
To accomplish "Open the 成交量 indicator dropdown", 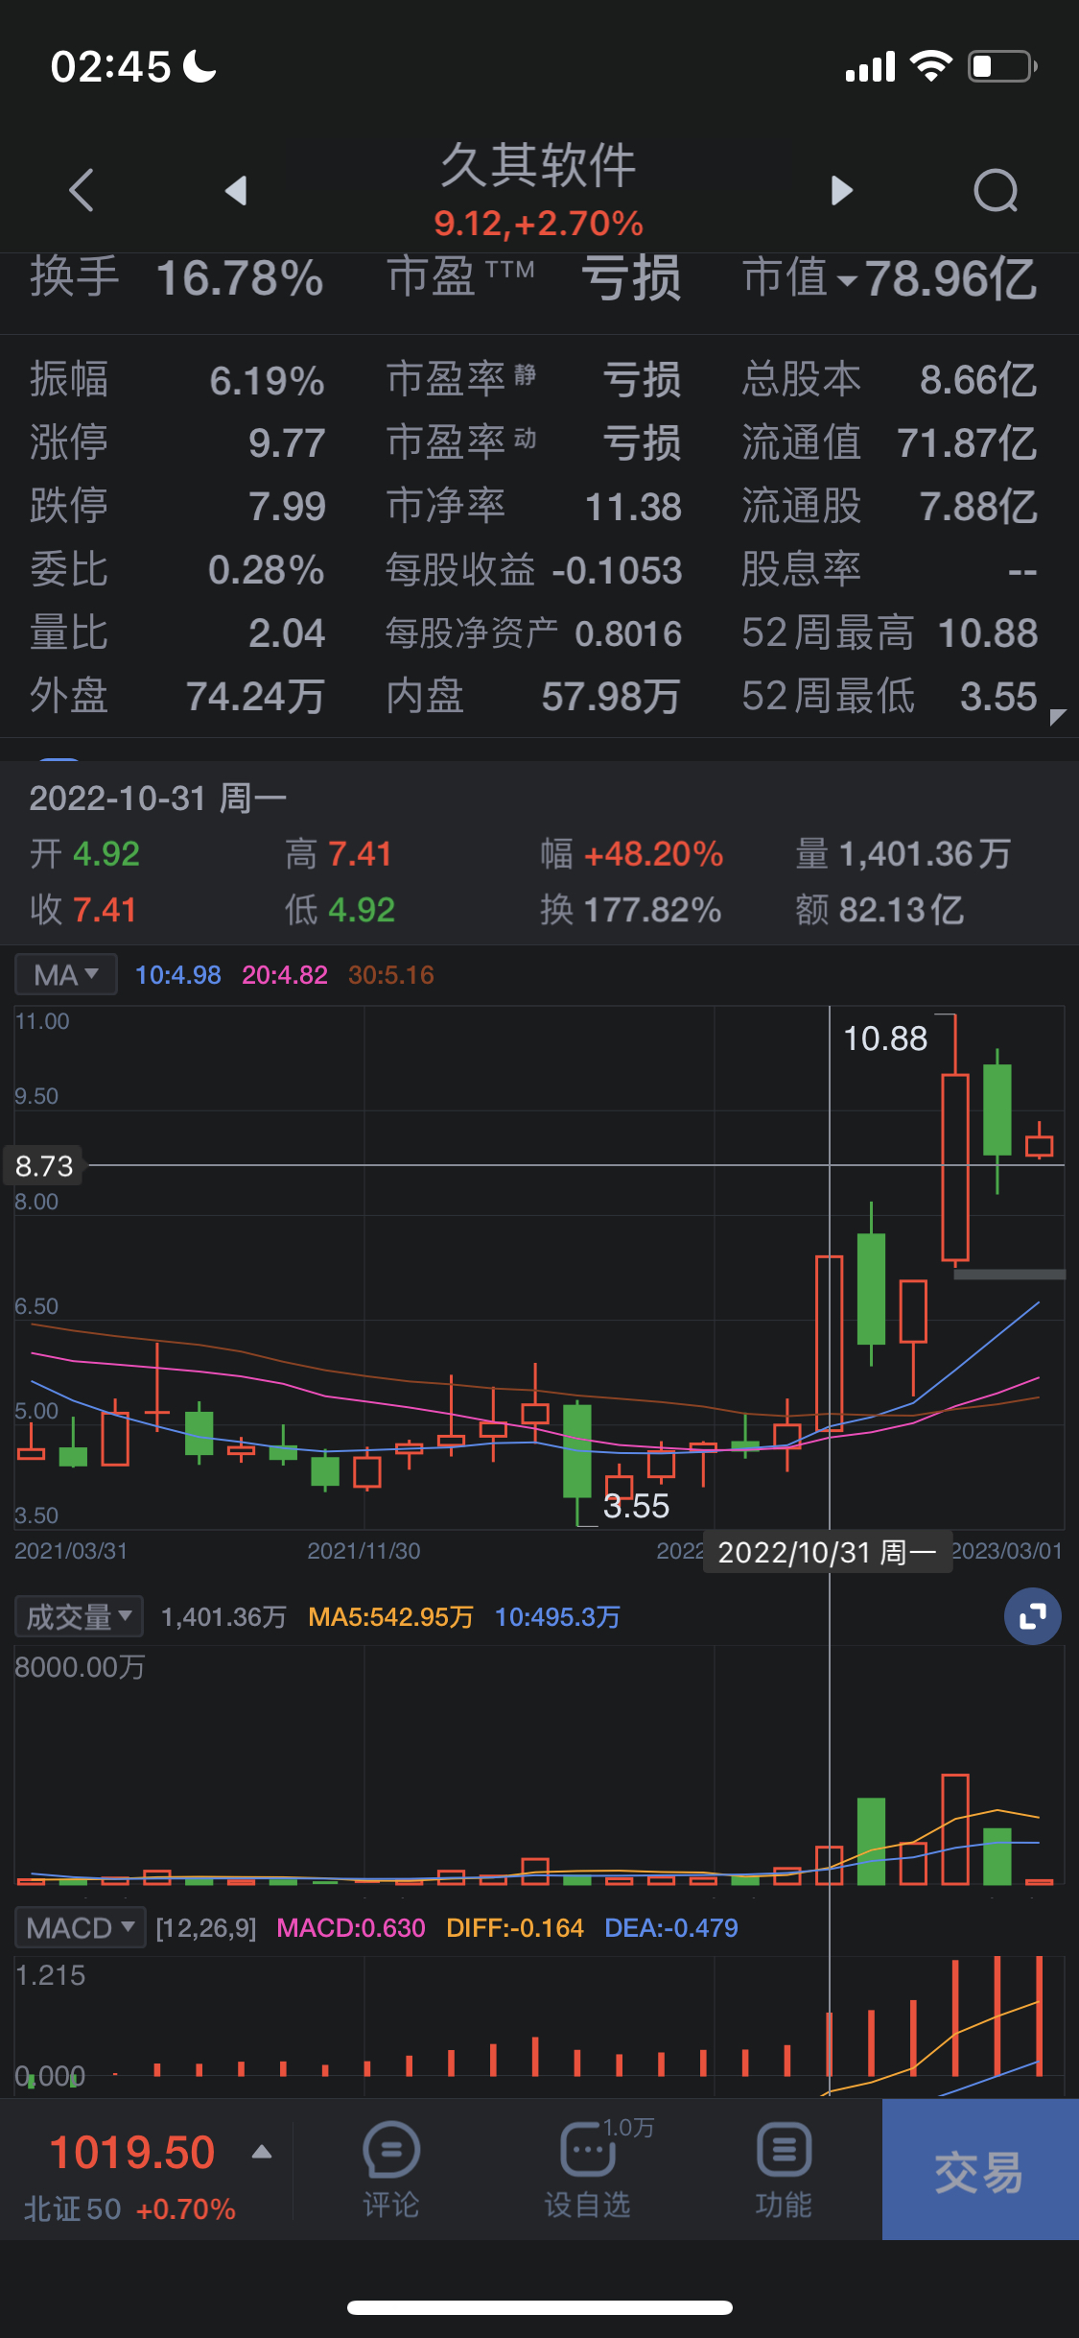I will pos(79,1616).
